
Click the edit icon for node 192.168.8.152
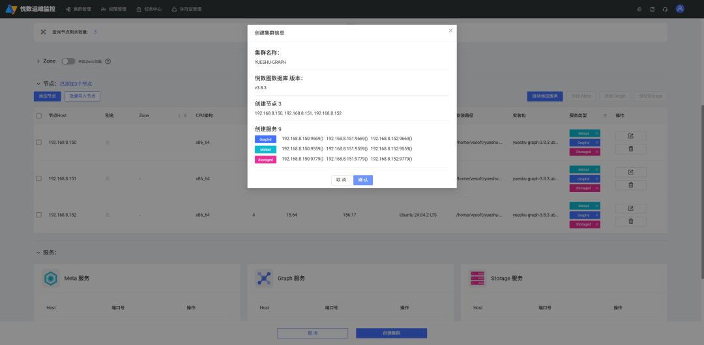630,208
